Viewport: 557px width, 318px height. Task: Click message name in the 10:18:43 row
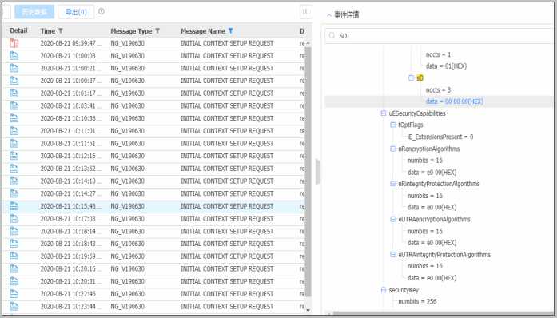pos(227,244)
